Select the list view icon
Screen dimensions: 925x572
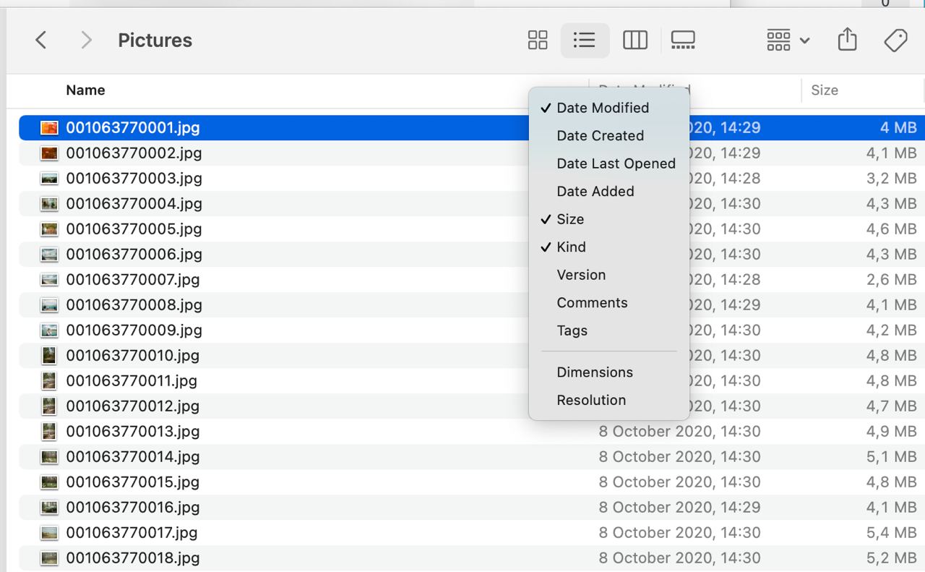coord(584,40)
